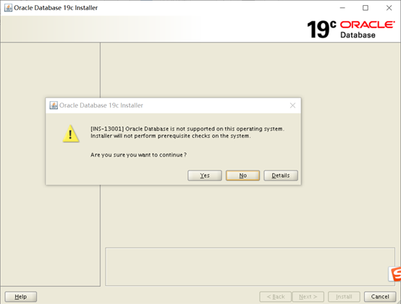Click the empty message box at the bottom
401x304 pixels.
[250, 266]
